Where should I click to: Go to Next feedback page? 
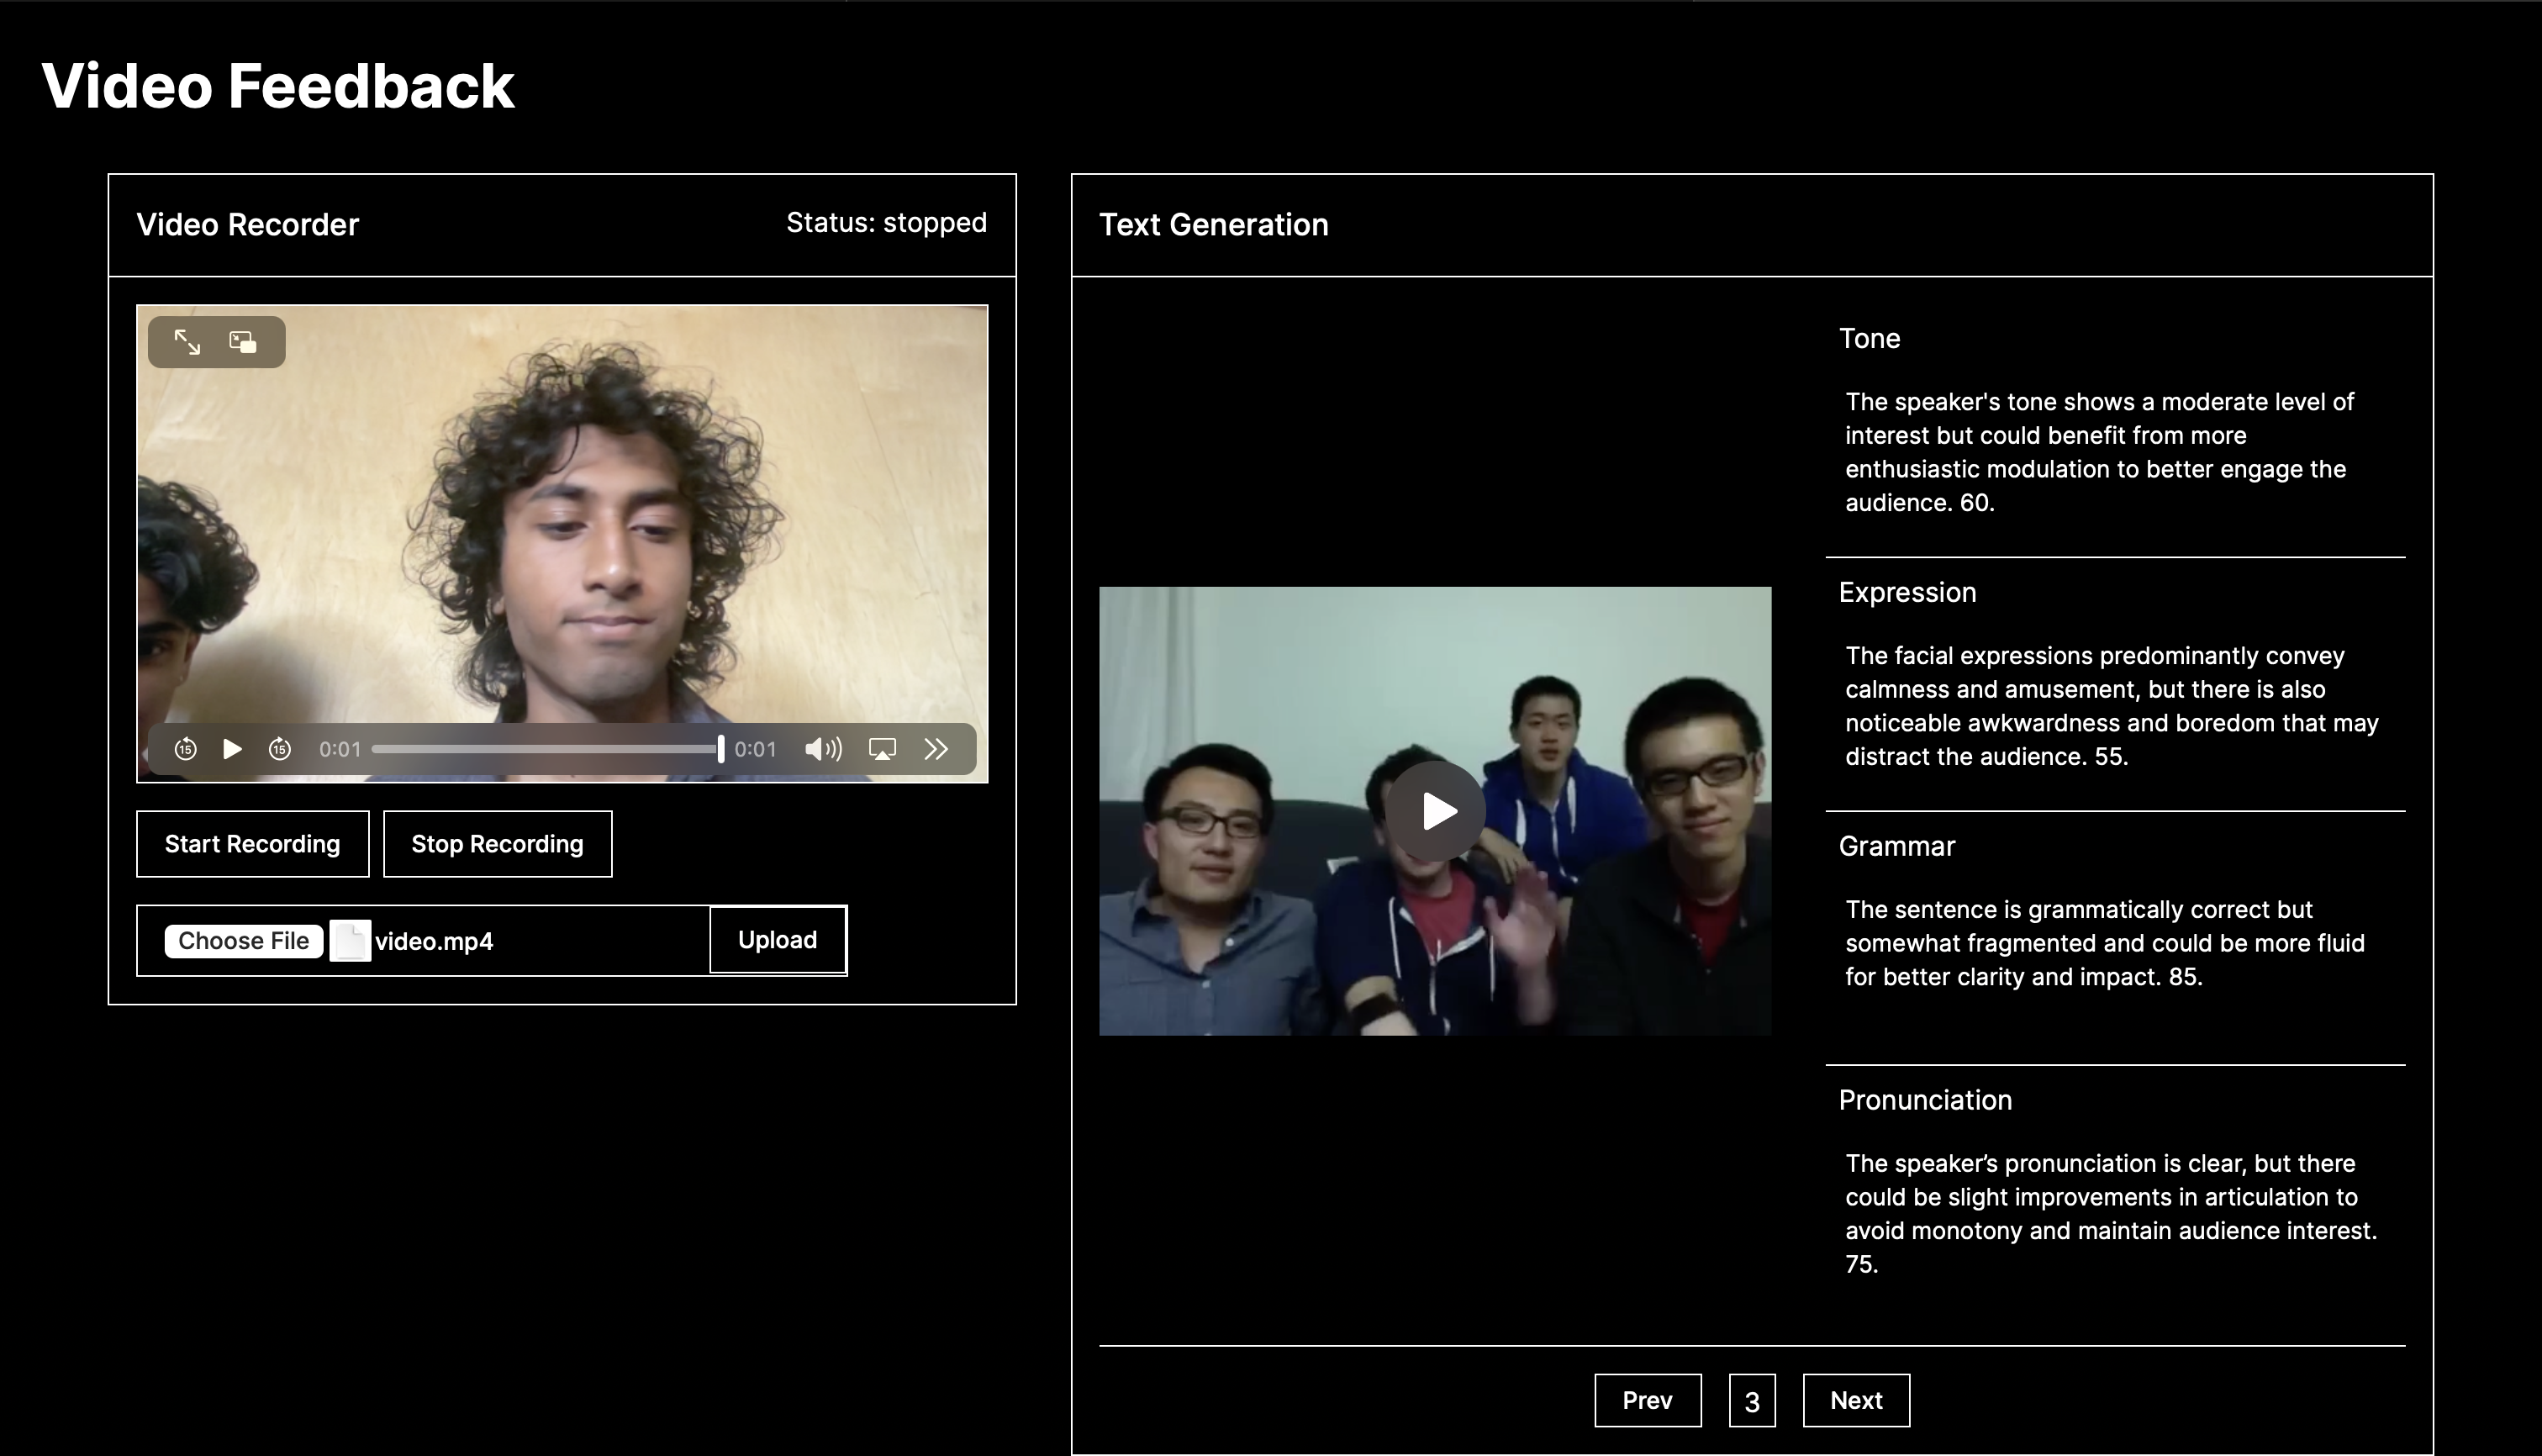pos(1856,1400)
